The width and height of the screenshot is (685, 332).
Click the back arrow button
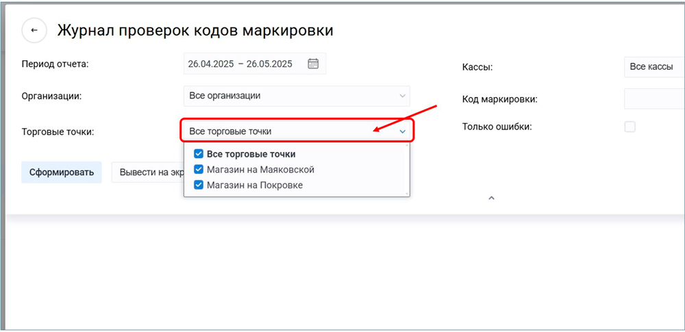point(34,31)
